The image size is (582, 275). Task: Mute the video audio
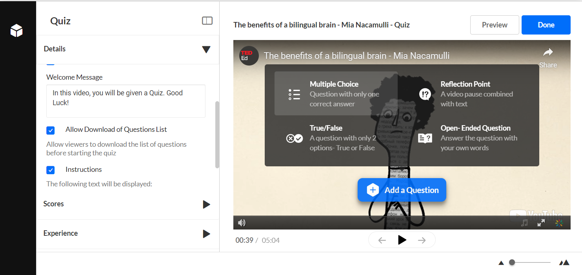pos(242,222)
